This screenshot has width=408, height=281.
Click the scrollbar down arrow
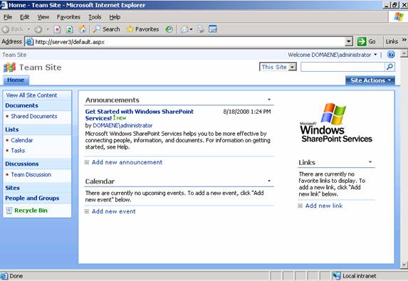(x=404, y=265)
